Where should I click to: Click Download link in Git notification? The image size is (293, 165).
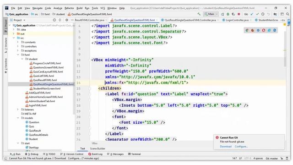pyautogui.click(x=226, y=147)
